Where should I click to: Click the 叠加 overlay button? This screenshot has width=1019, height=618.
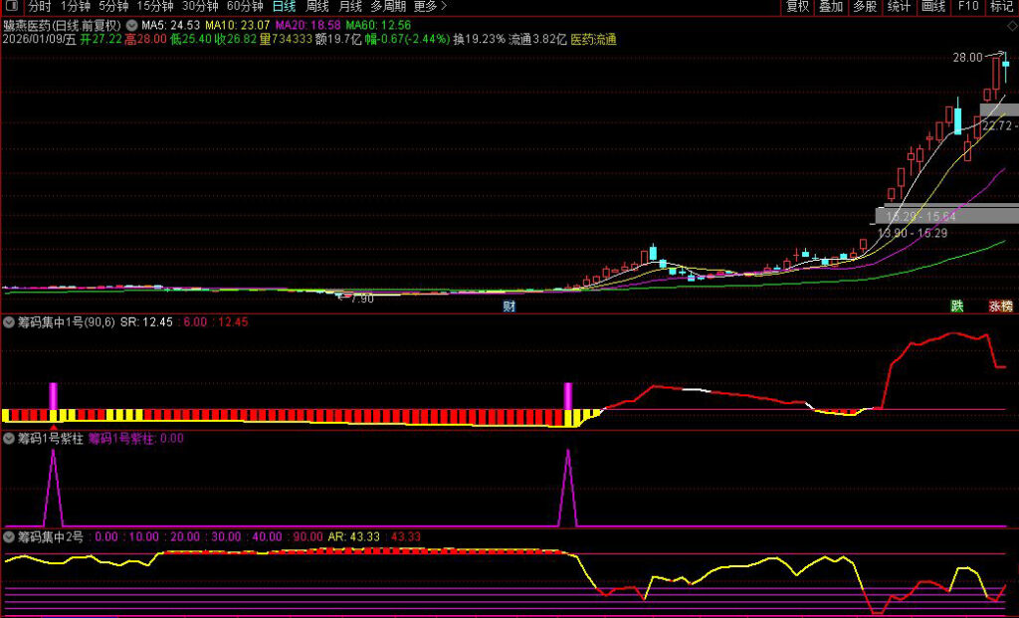(831, 7)
